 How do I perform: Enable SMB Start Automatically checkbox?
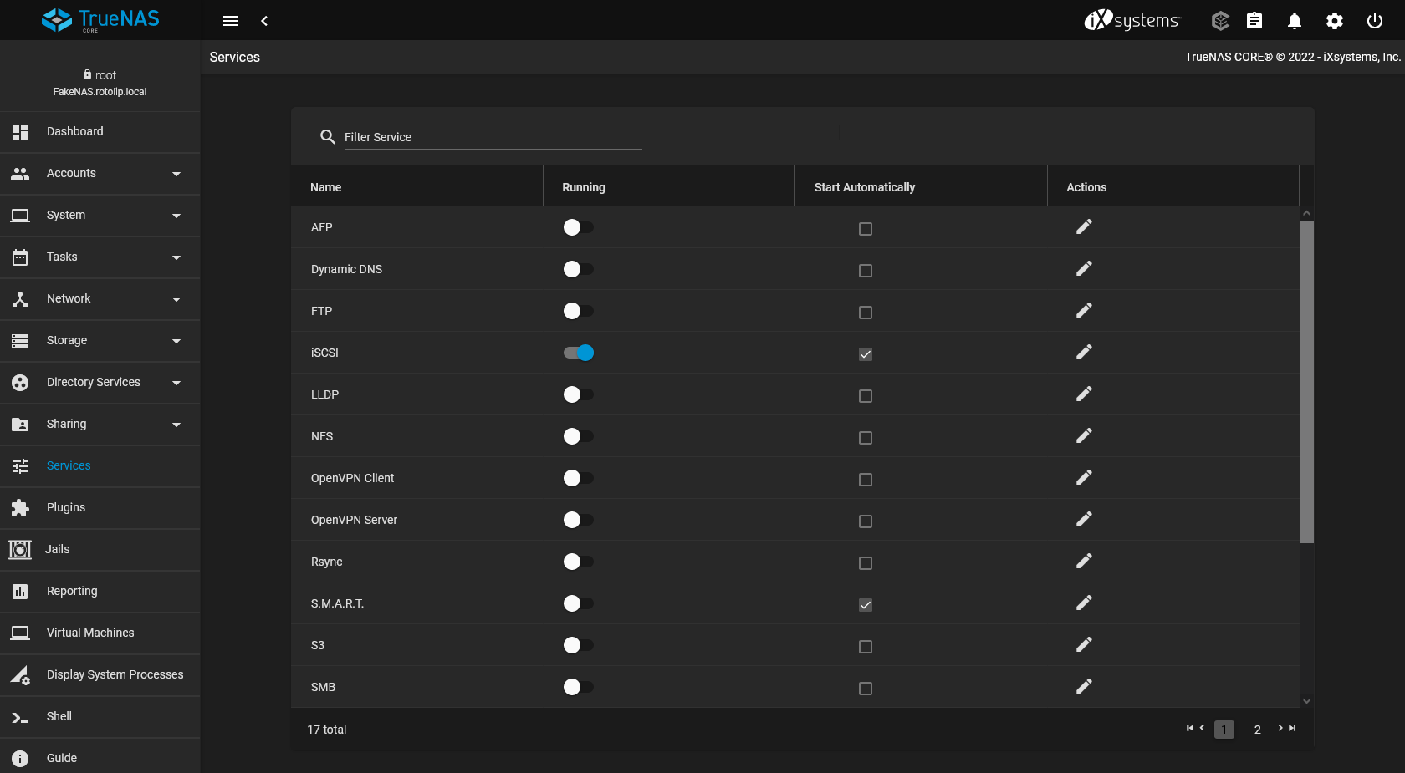(x=866, y=689)
